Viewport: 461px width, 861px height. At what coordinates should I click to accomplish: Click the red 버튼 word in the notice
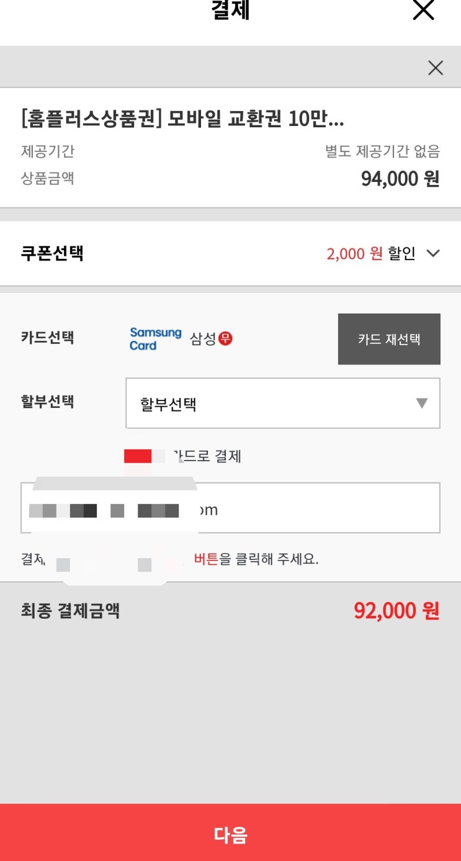(x=206, y=559)
